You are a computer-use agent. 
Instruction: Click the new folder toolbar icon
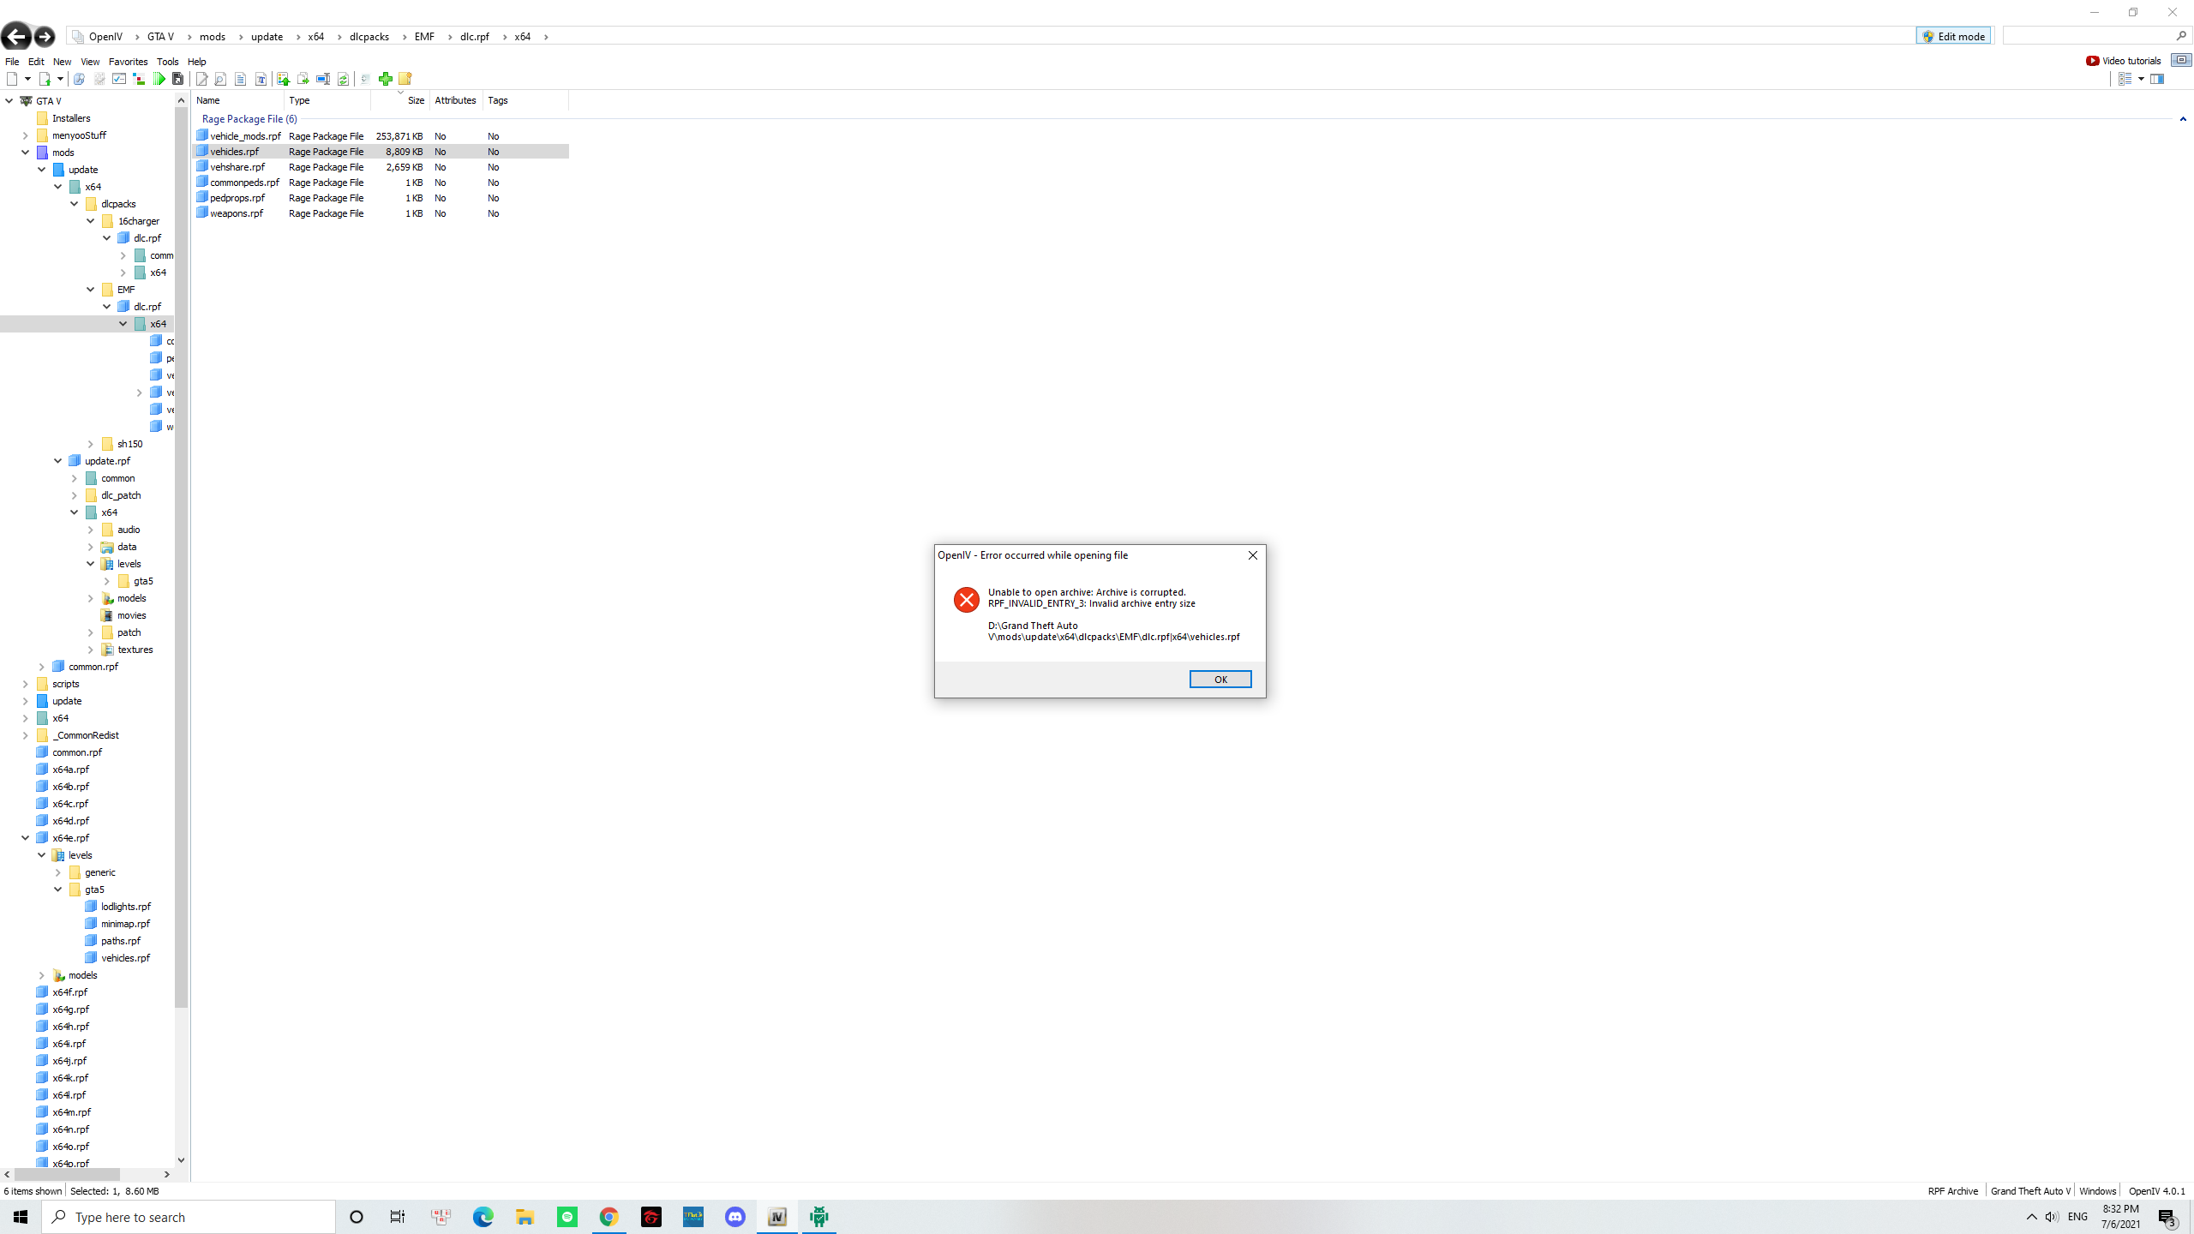tap(405, 79)
